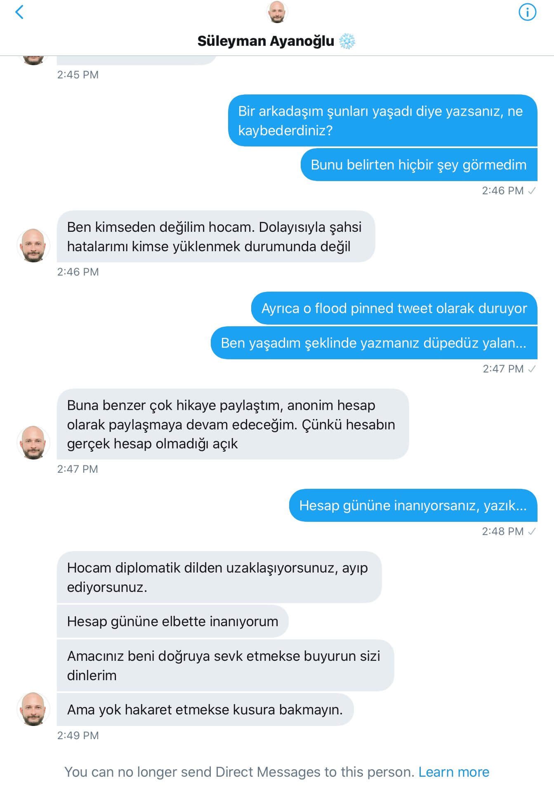Select the 'Hesap gününe elbette inanıyorum' bubble
554x806 pixels.
tap(172, 621)
